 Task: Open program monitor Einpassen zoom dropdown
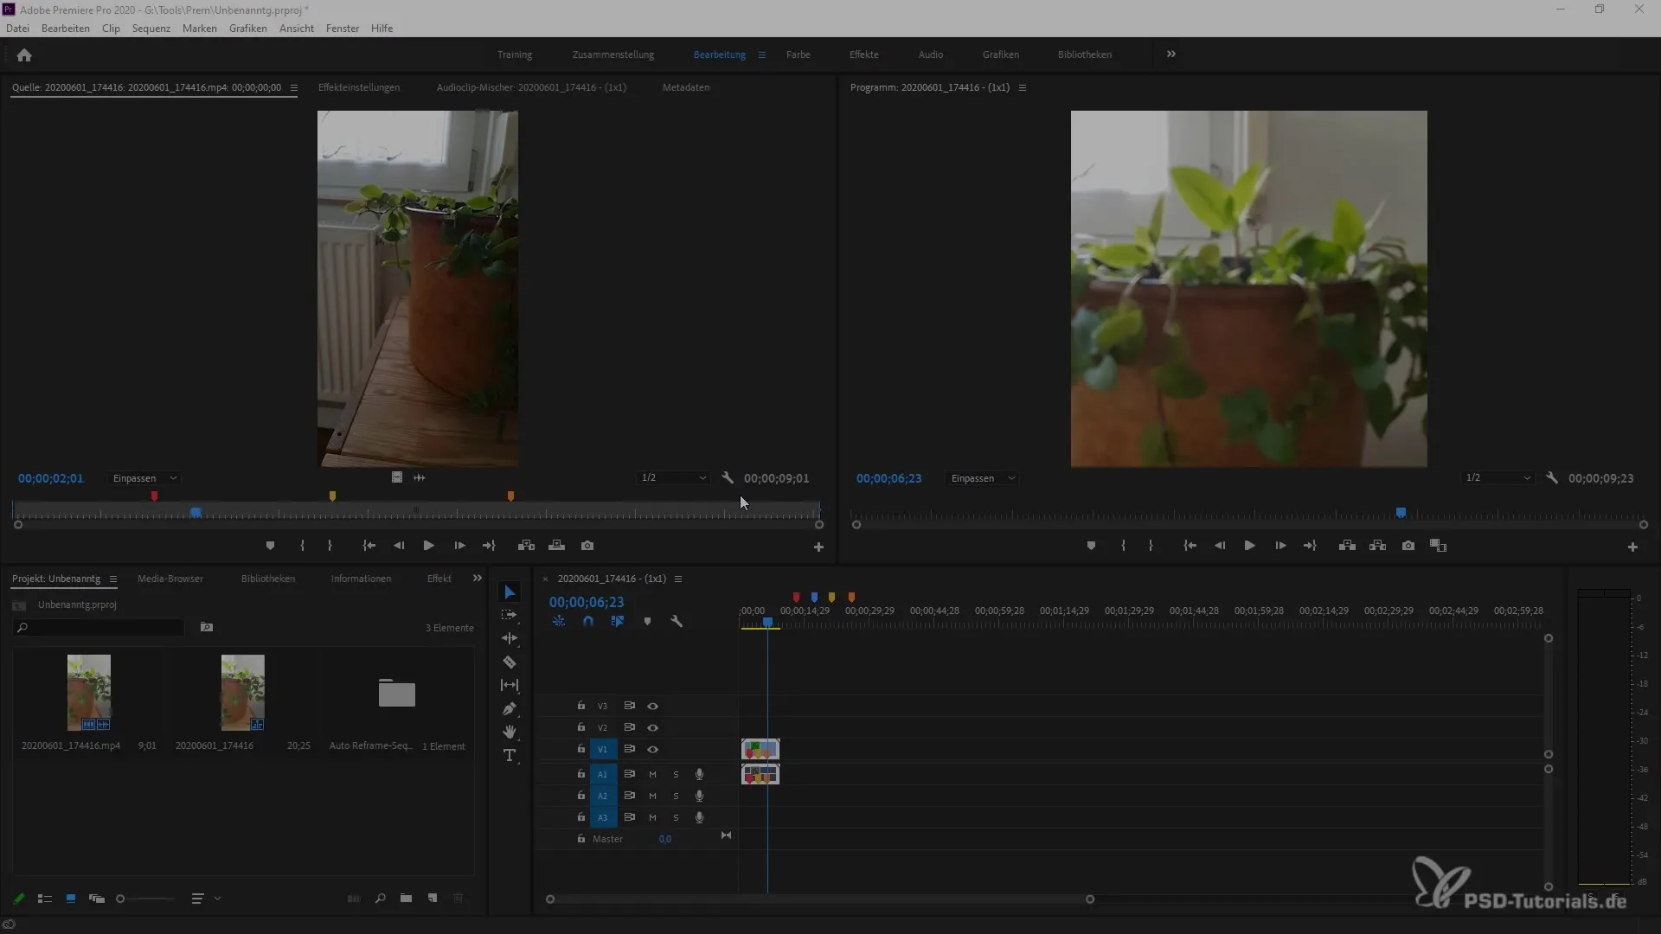pyautogui.click(x=983, y=478)
